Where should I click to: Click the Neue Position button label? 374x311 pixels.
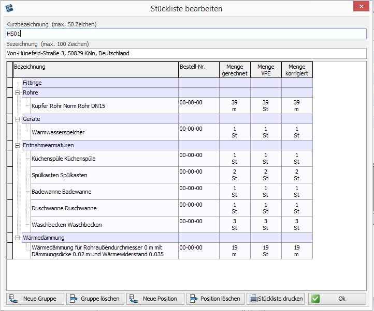160,299
